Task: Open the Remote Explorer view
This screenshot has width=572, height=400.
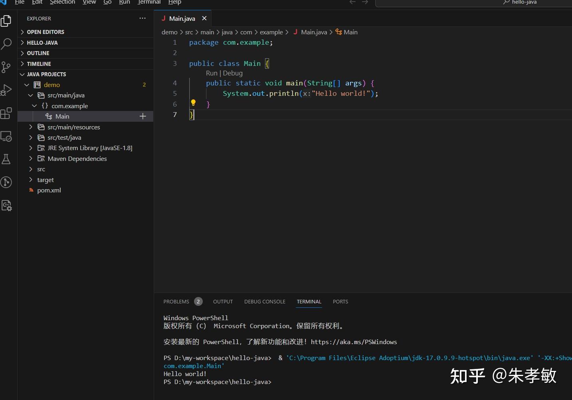Action: pos(7,136)
